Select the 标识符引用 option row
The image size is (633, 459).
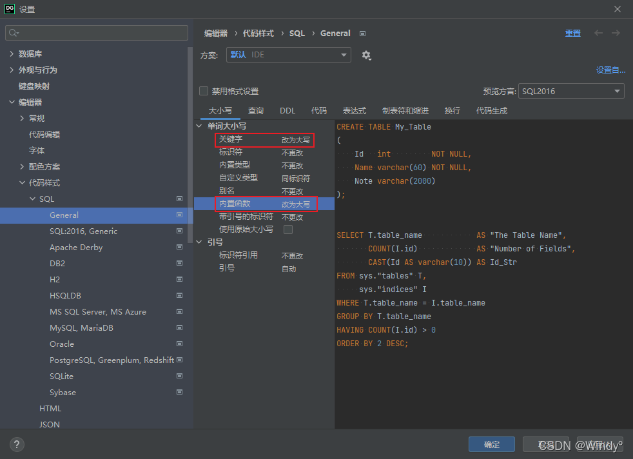click(264, 255)
